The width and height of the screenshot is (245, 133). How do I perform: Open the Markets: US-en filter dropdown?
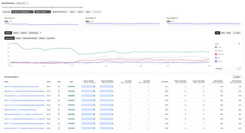pos(60,12)
